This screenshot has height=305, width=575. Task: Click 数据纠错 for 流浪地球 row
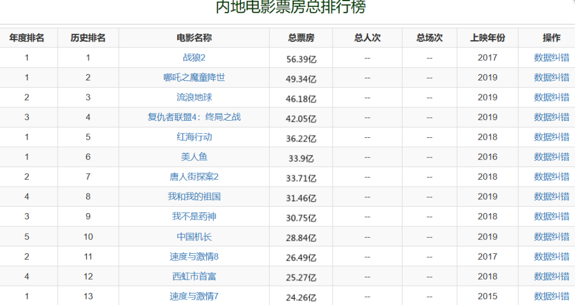(551, 97)
